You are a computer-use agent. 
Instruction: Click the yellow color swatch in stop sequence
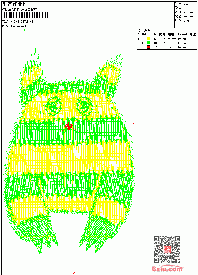pyautogui.click(x=148, y=39)
